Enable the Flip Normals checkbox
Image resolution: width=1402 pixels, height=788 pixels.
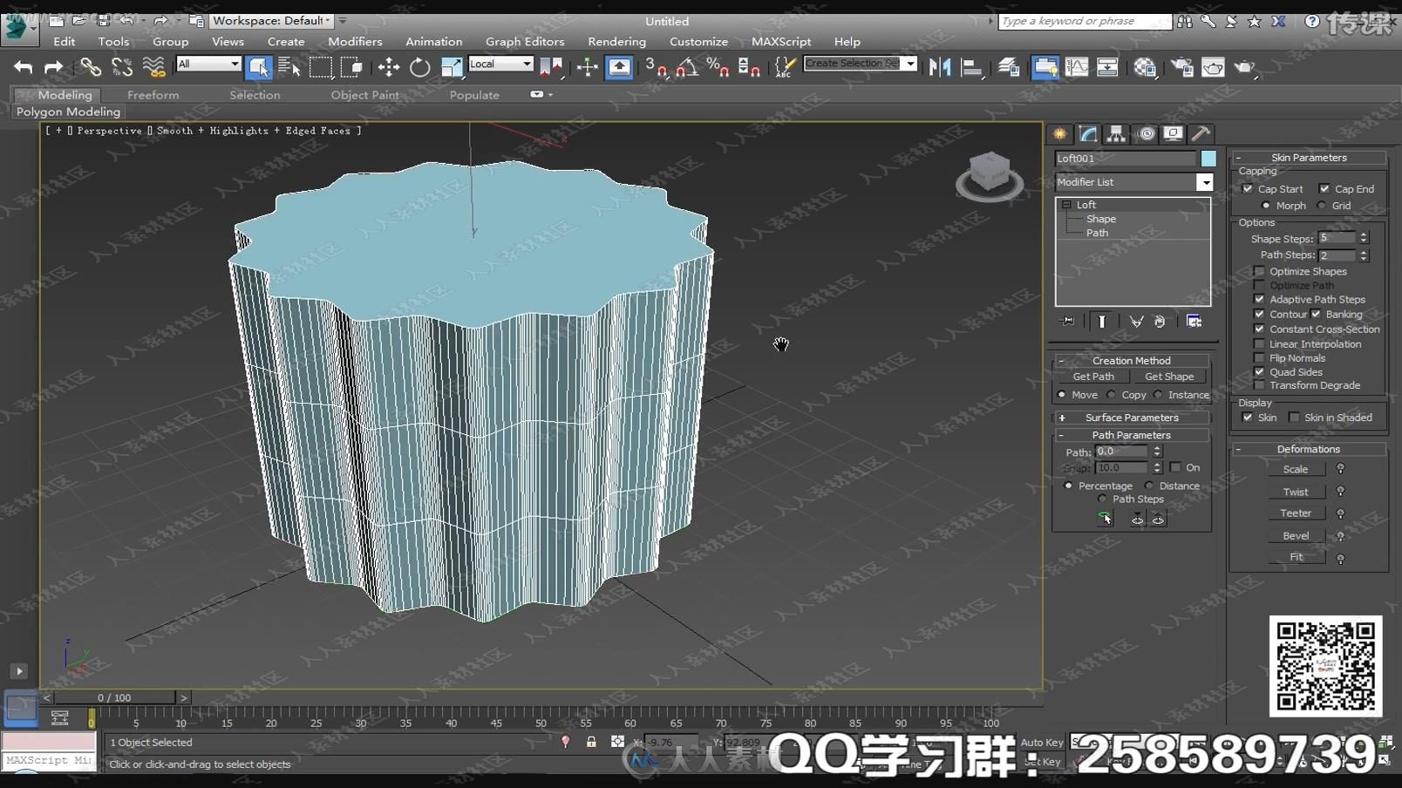pos(1259,357)
